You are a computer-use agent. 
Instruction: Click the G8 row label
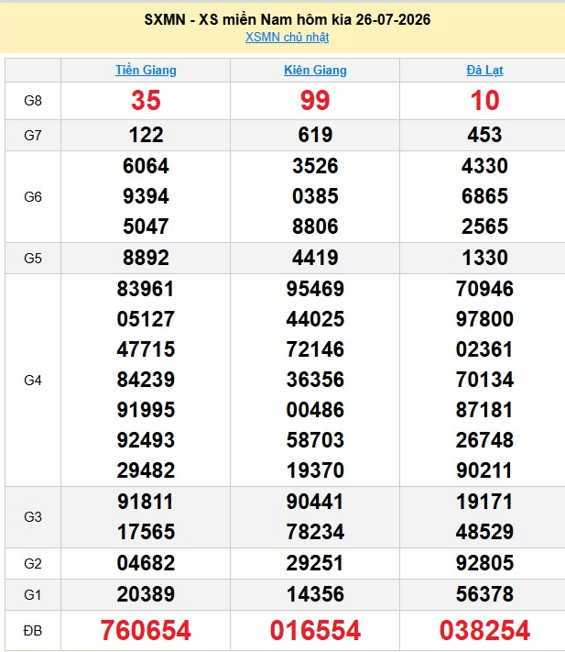tap(33, 101)
